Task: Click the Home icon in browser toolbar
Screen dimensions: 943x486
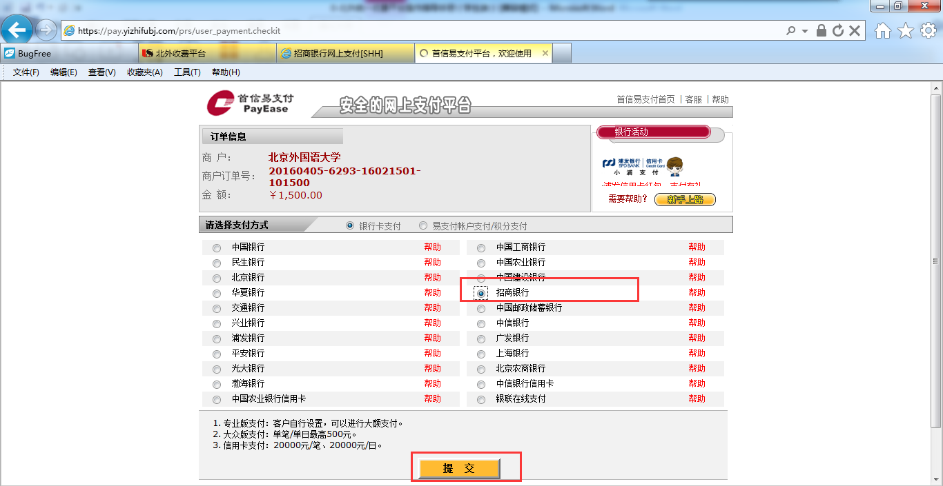Action: pyautogui.click(x=882, y=30)
